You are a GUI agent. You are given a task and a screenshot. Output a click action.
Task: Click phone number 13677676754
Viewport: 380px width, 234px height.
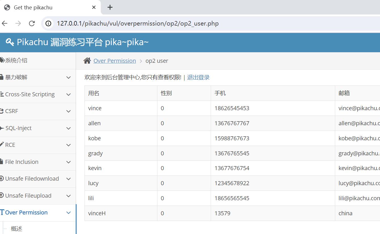click(x=232, y=168)
